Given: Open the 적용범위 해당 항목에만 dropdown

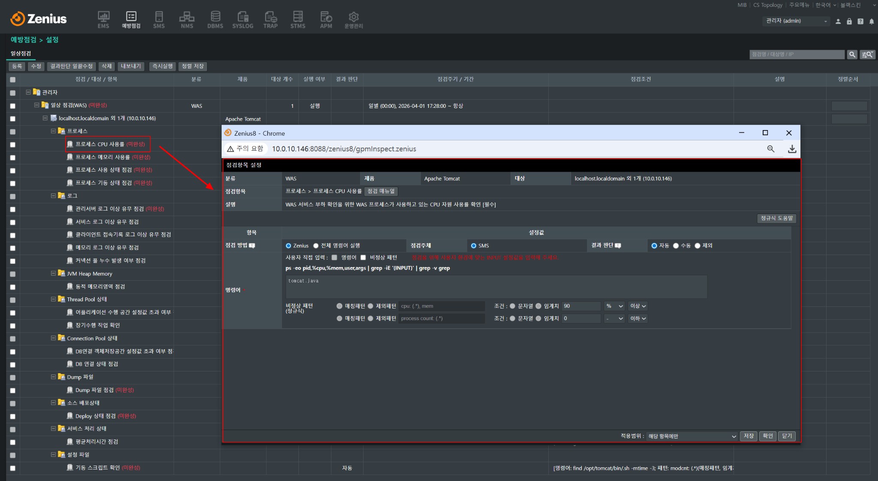Looking at the screenshot, I should click(x=692, y=436).
